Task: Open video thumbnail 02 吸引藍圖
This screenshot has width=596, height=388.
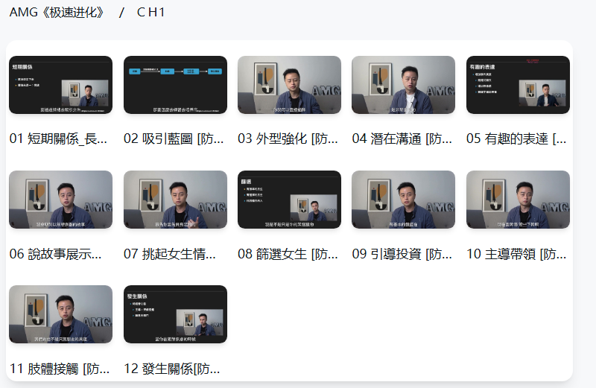Action: [x=175, y=85]
